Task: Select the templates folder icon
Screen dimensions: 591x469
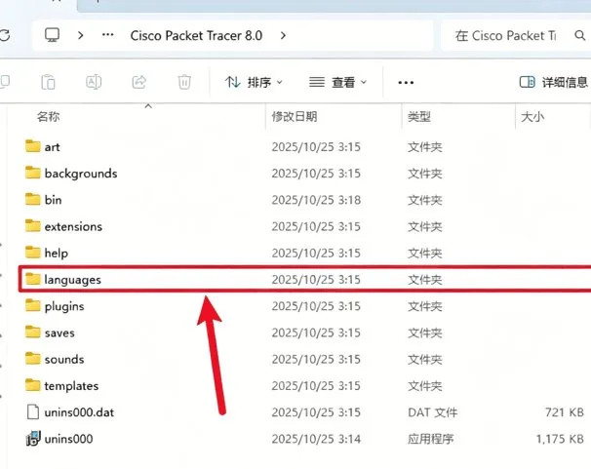Action: pos(33,385)
